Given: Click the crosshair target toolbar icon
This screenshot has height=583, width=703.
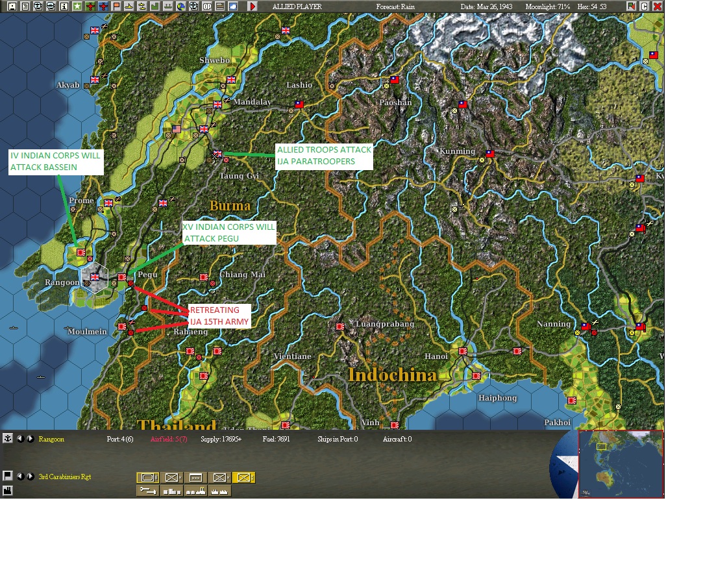Looking at the screenshot, I should 194,6.
